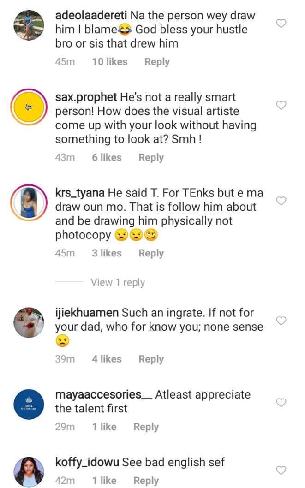Like adeolaadereti's comment with the heart
Viewport: 305px width, 488px height.
281,24
